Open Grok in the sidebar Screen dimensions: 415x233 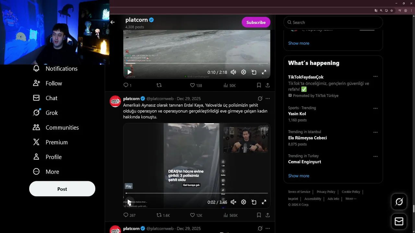coord(45,113)
